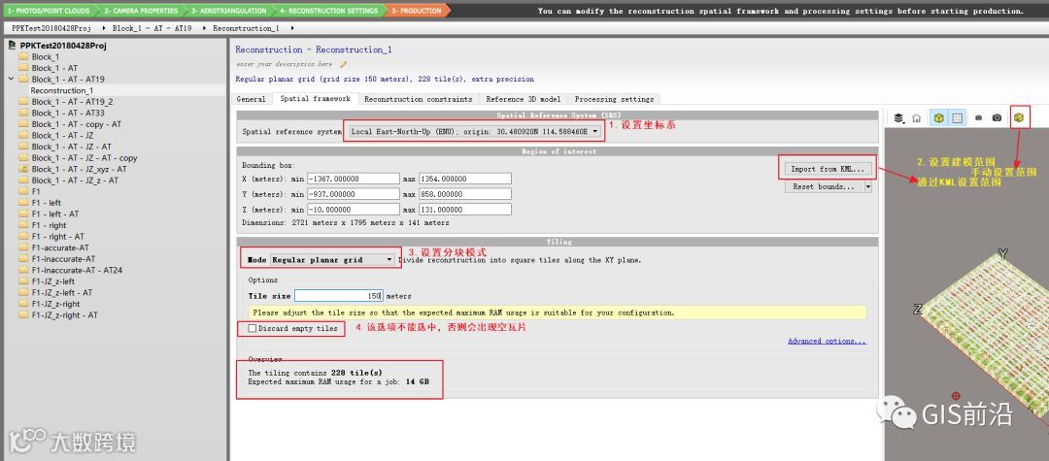Select the F1-JZ_z-left - AT tree item
The height and width of the screenshot is (461, 1049).
click(x=62, y=293)
